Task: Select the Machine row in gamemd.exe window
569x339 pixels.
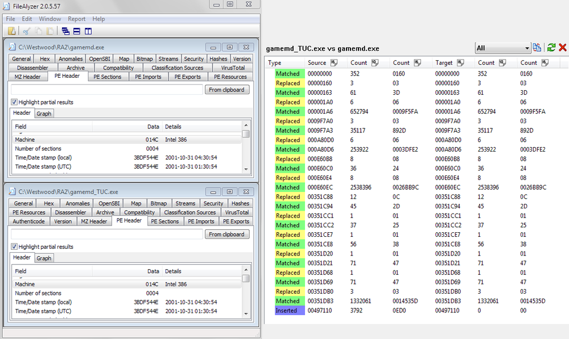Action: (127, 140)
